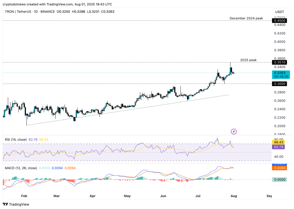This screenshot has width=294, height=209.
Task: Click the 0.0000 MACD histogram value tag
Action: (x=280, y=179)
